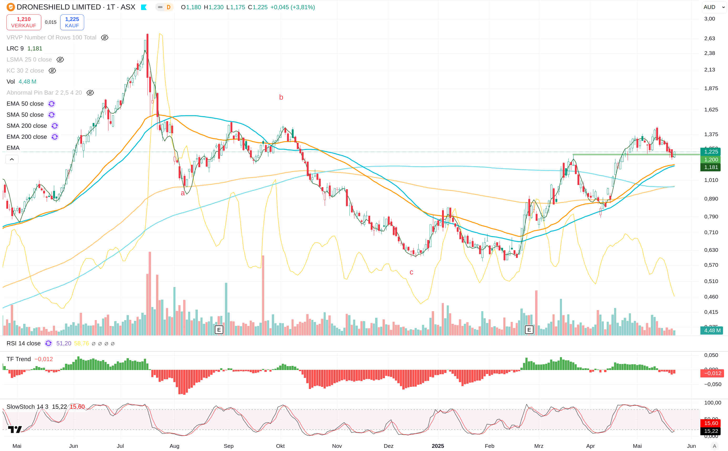The image size is (728, 451).
Task: Show the Abnormal Pin Bar indicator
Action: tap(90, 93)
